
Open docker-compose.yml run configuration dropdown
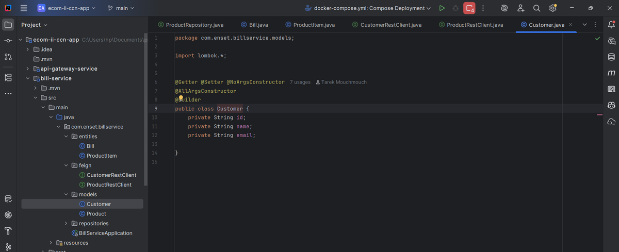pos(368,8)
